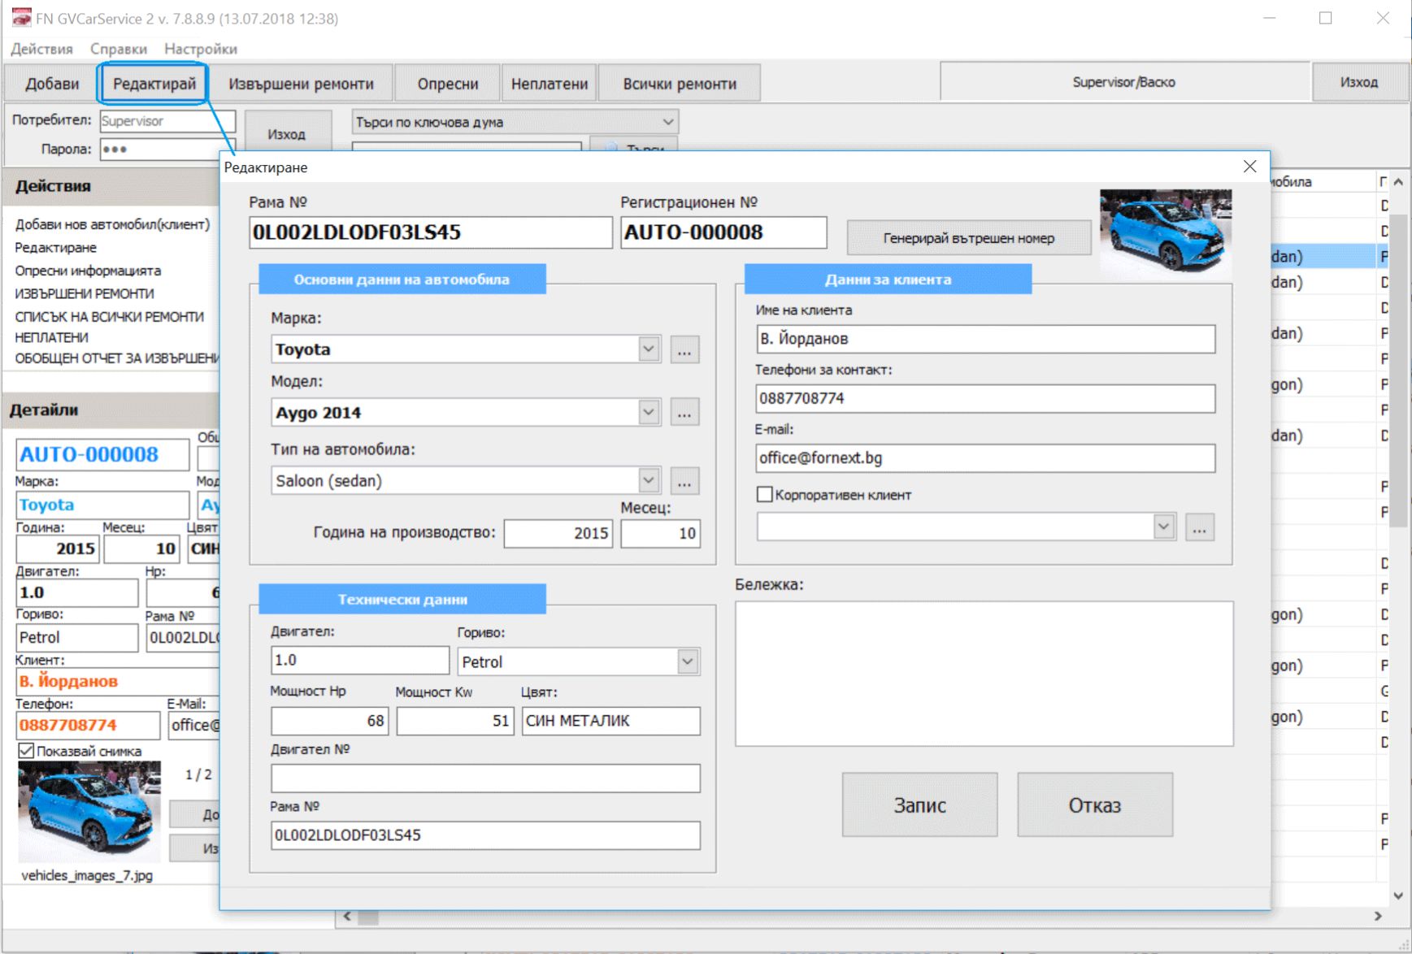Screen dimensions: 1412x954
Task: Click the Отказ button
Action: pos(1095,805)
